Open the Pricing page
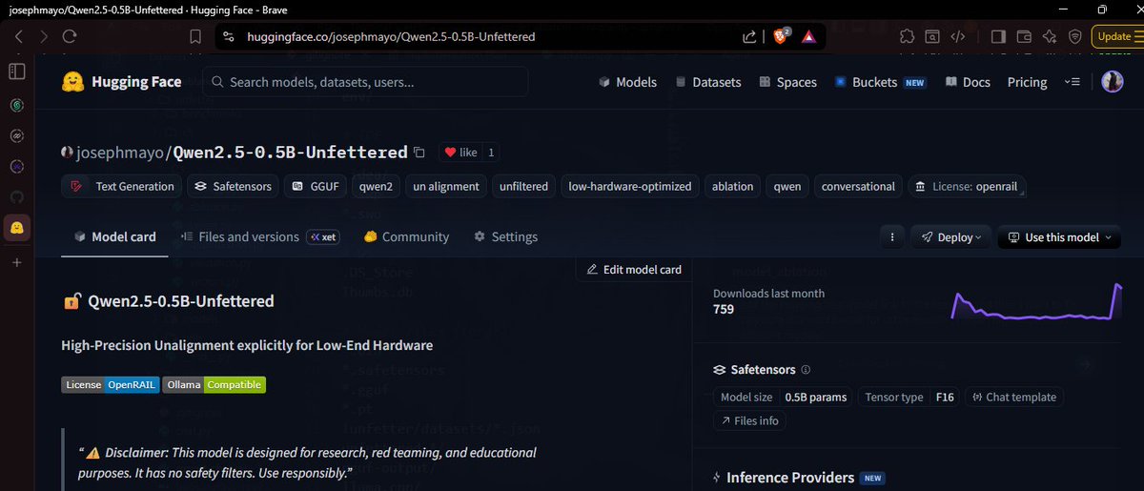 coord(1027,82)
